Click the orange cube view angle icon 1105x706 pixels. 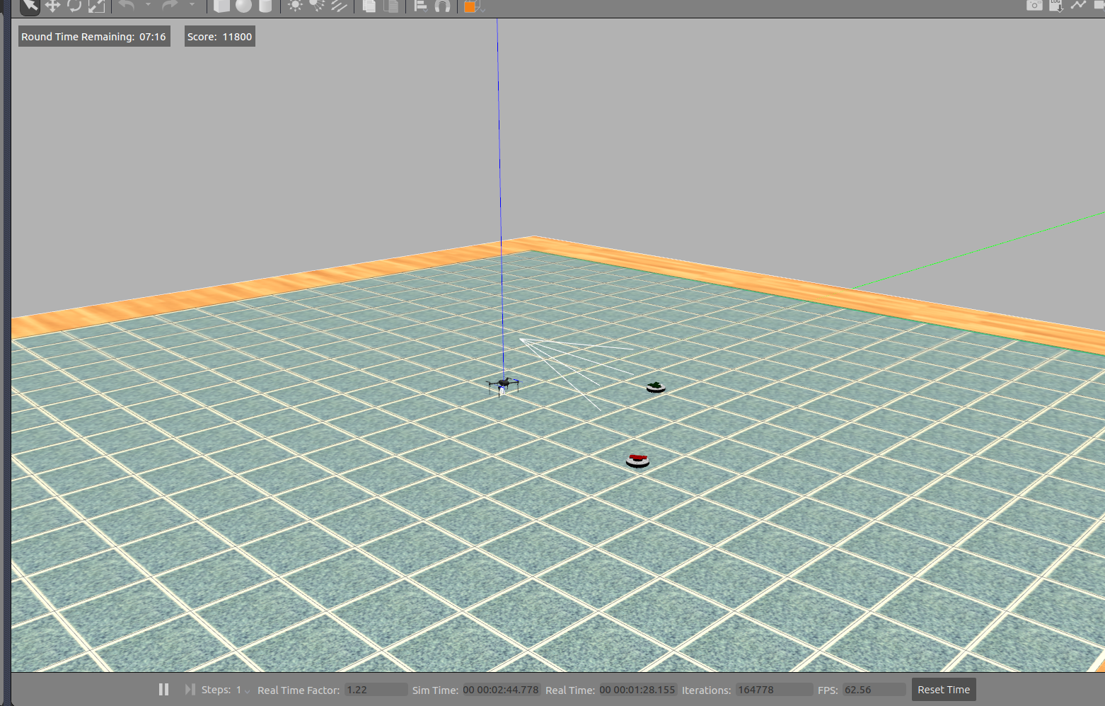(x=470, y=6)
